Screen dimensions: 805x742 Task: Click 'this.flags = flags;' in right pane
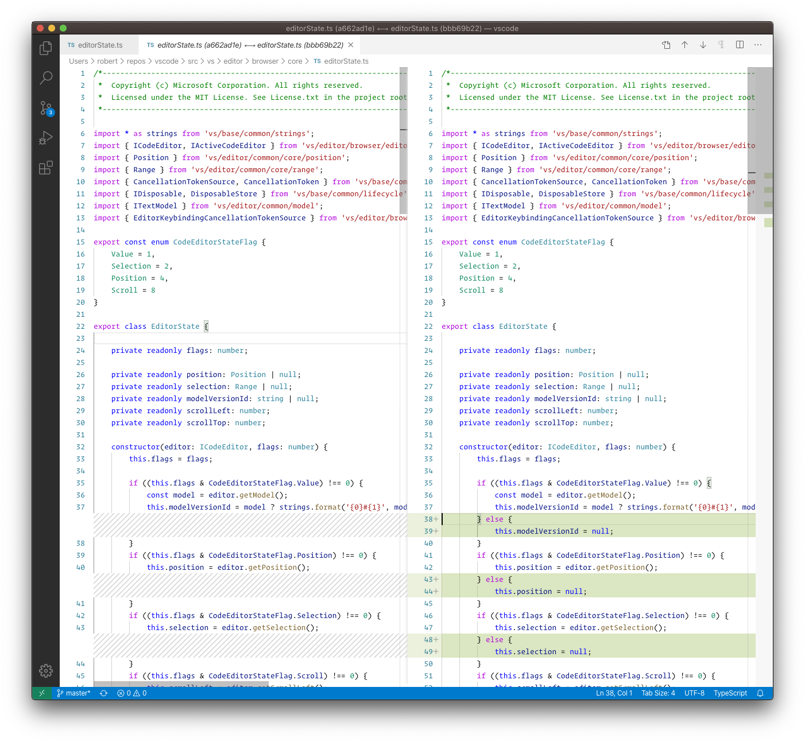pos(518,459)
